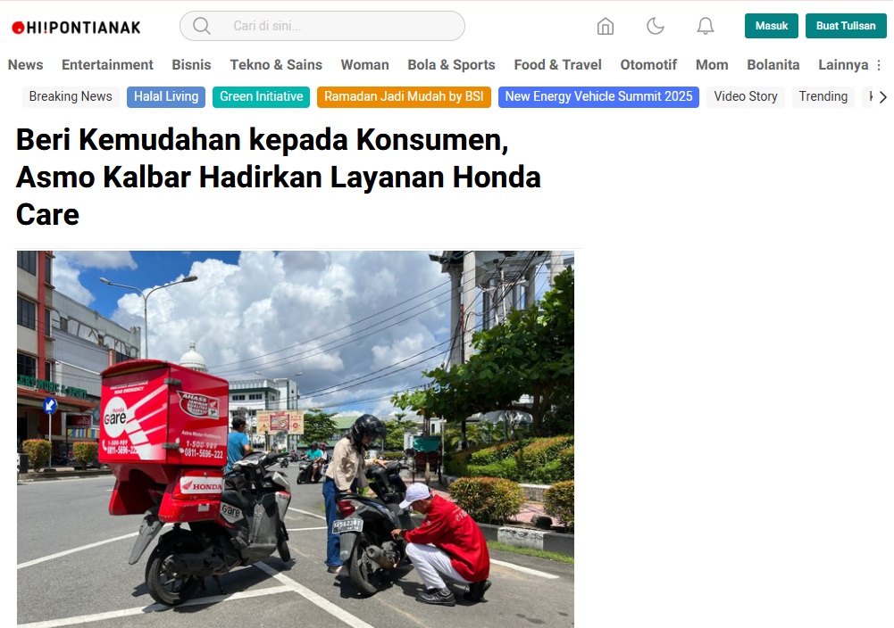The height and width of the screenshot is (628, 894).
Task: Click the Buat Tulisan button
Action: tap(846, 26)
